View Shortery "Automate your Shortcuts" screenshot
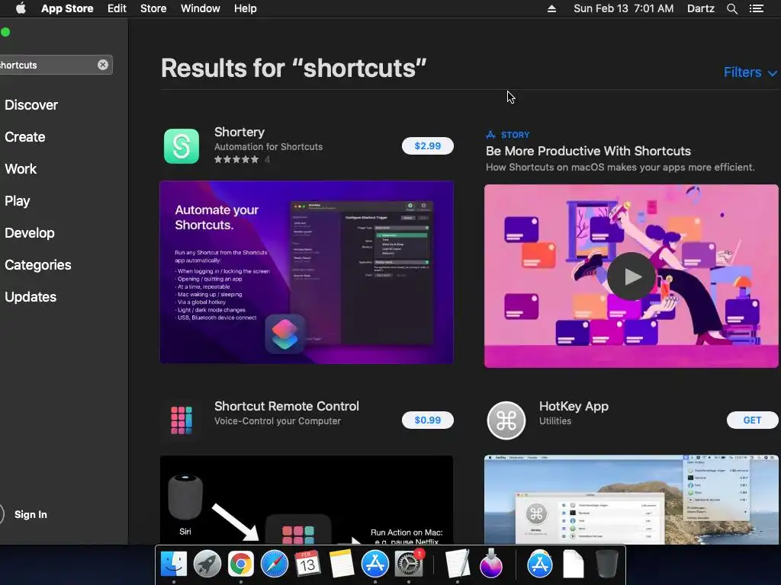This screenshot has height=585, width=781. [307, 272]
